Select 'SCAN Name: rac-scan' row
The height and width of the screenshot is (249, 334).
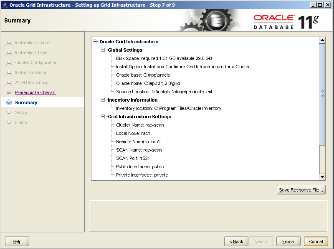(139, 150)
